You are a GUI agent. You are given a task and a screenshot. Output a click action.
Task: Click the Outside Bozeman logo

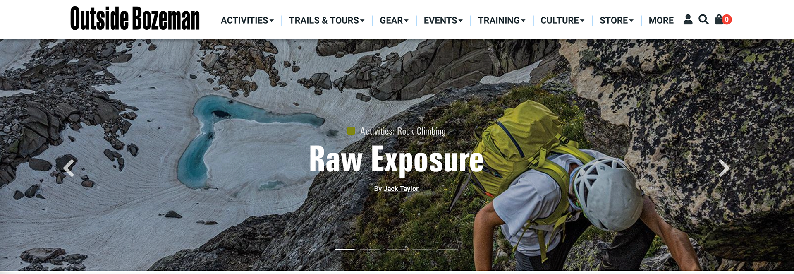click(x=135, y=19)
